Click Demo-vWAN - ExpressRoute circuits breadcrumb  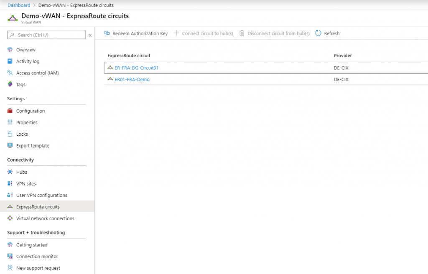(x=76, y=5)
